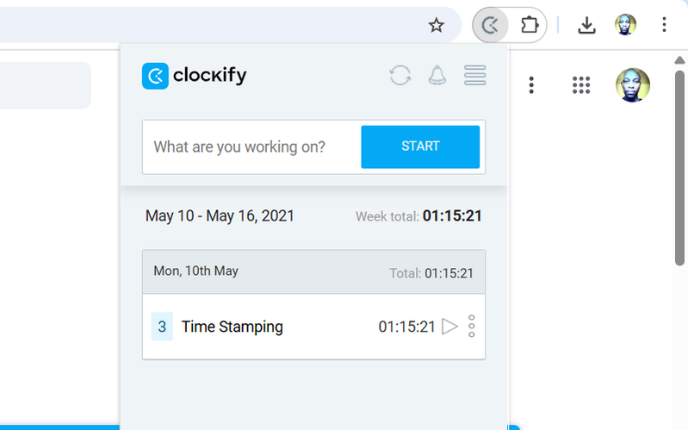
Task: Open the page's vertical three-dot options
Action: (532, 85)
